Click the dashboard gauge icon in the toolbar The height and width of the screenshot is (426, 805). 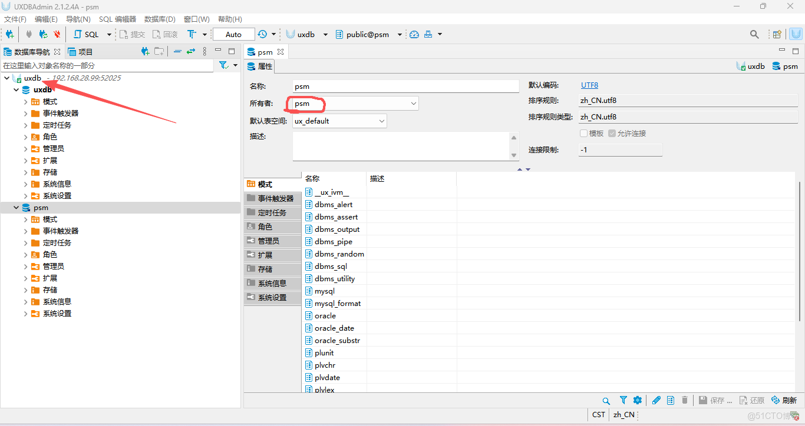tap(414, 34)
